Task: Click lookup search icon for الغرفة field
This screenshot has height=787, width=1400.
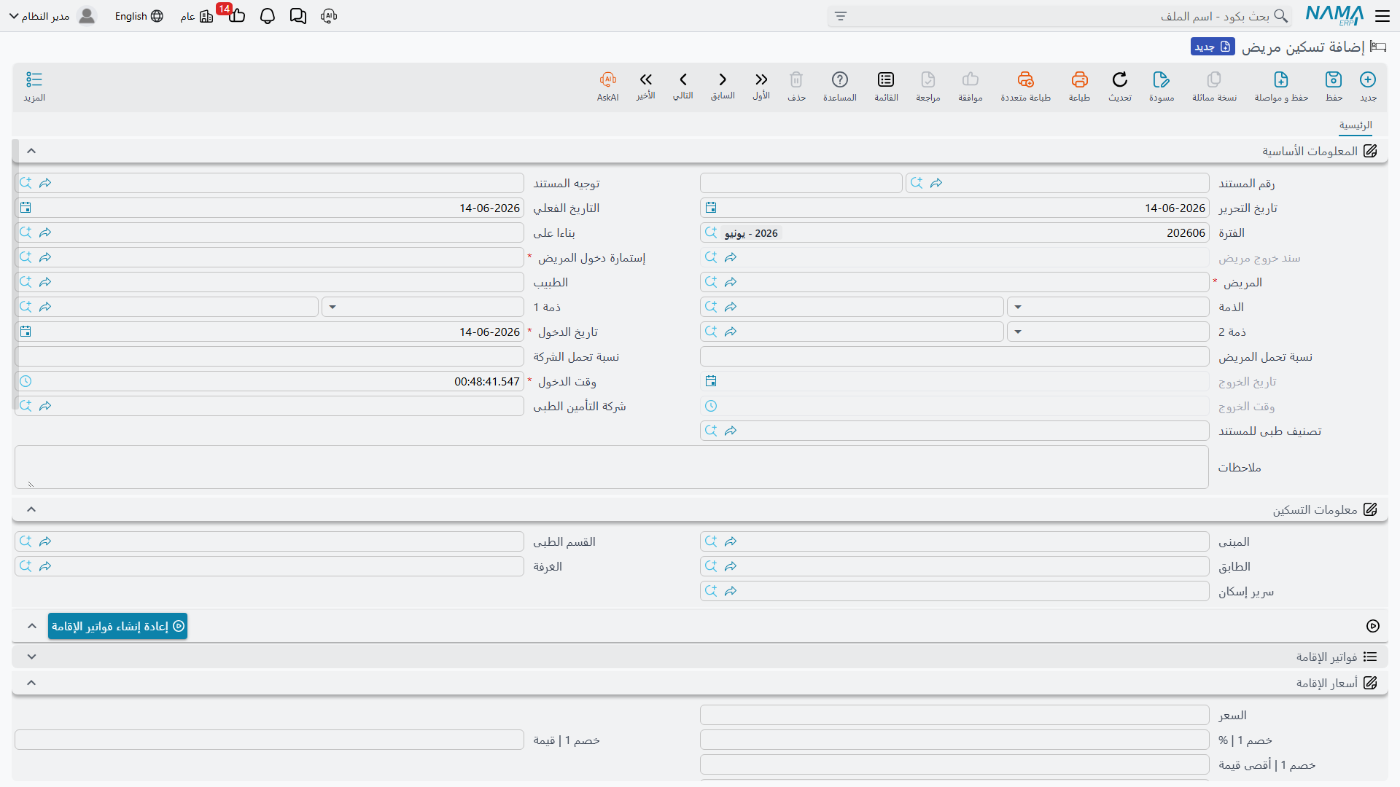Action: click(26, 566)
